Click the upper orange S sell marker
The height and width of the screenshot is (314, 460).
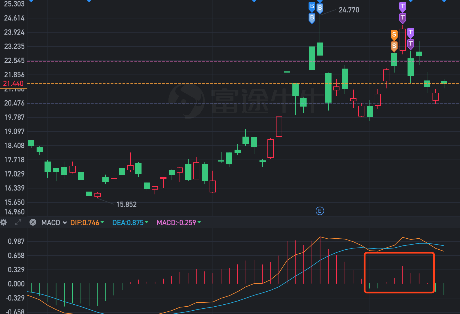[394, 35]
